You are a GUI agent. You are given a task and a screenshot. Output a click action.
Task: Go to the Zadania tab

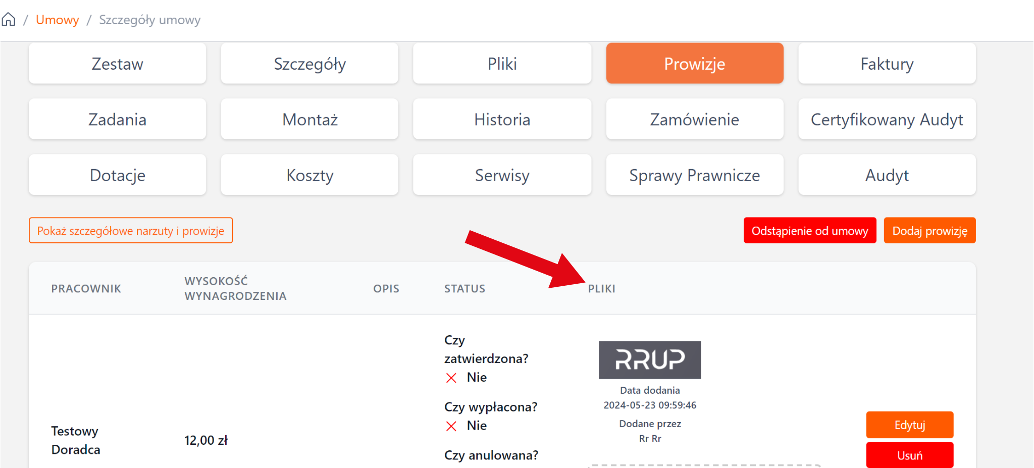click(117, 119)
